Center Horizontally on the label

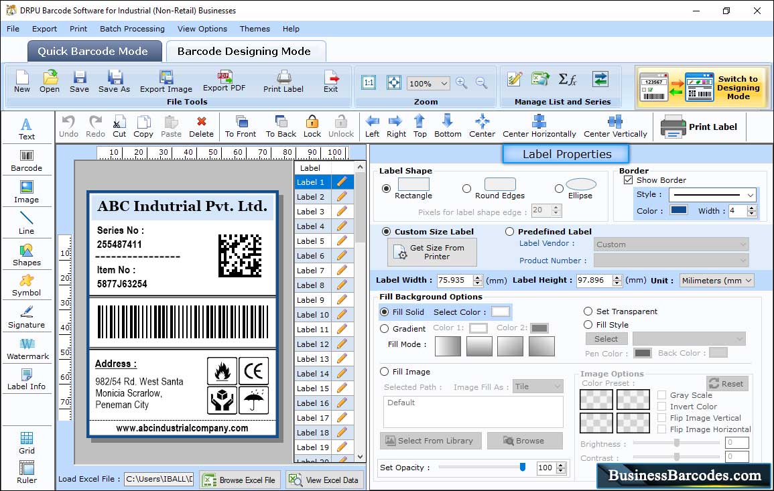[x=539, y=127]
